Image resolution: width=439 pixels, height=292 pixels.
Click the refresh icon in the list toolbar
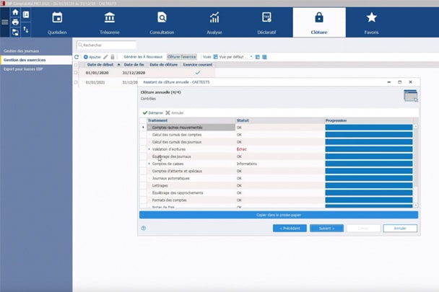(77, 56)
